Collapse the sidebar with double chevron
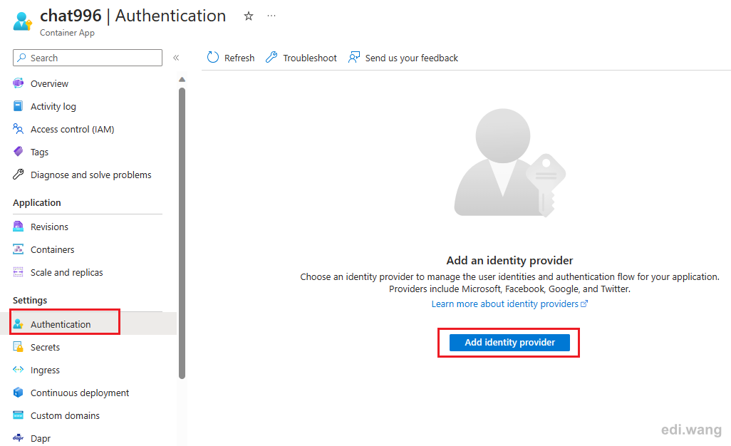The width and height of the screenshot is (731, 446). [x=176, y=58]
